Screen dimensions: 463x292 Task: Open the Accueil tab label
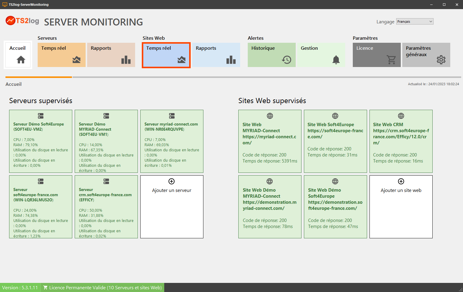point(17,48)
